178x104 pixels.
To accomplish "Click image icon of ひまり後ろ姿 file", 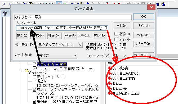I will click(x=110, y=68).
